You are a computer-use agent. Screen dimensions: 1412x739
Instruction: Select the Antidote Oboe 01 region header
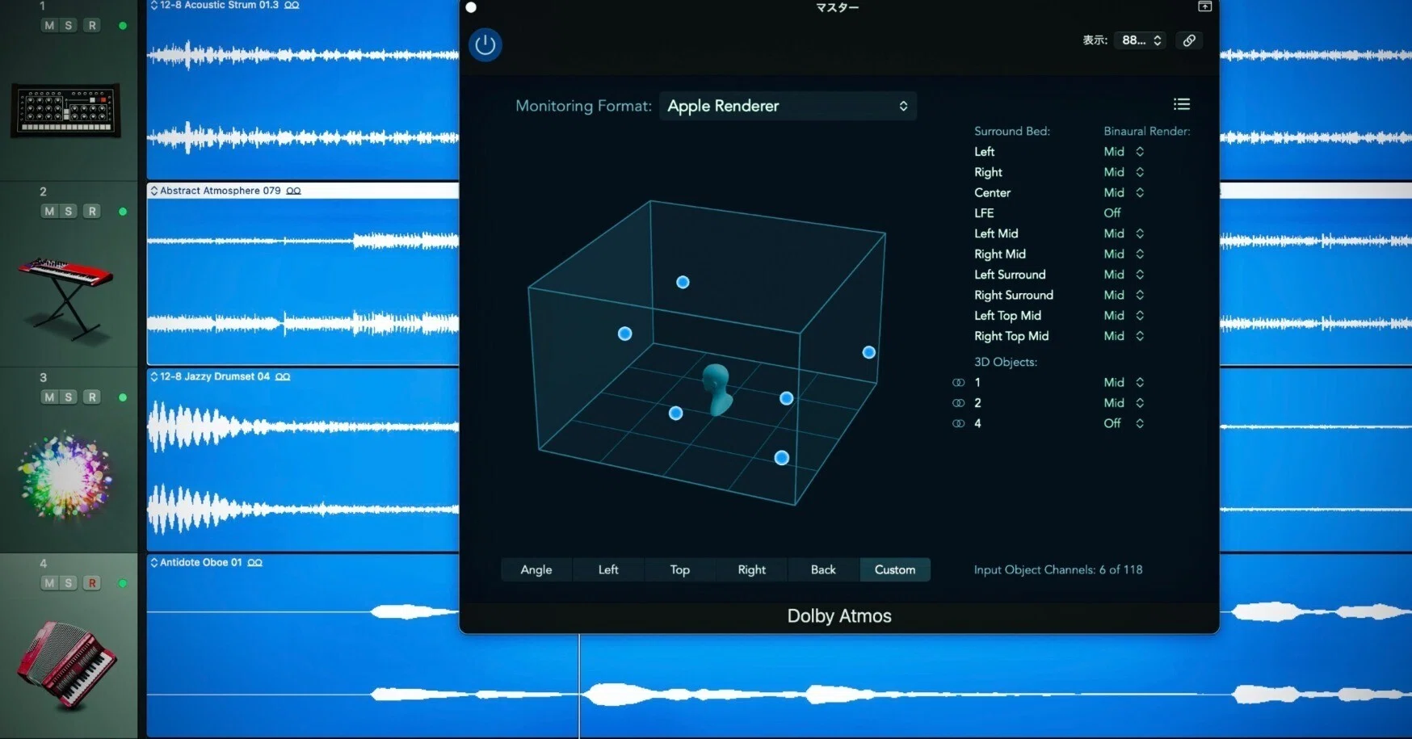[x=303, y=562]
